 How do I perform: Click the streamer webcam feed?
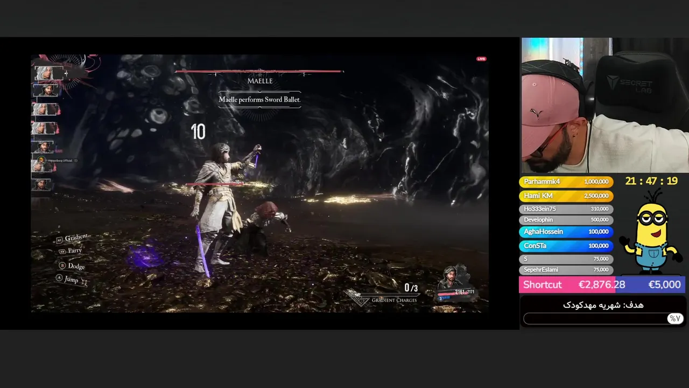605,105
